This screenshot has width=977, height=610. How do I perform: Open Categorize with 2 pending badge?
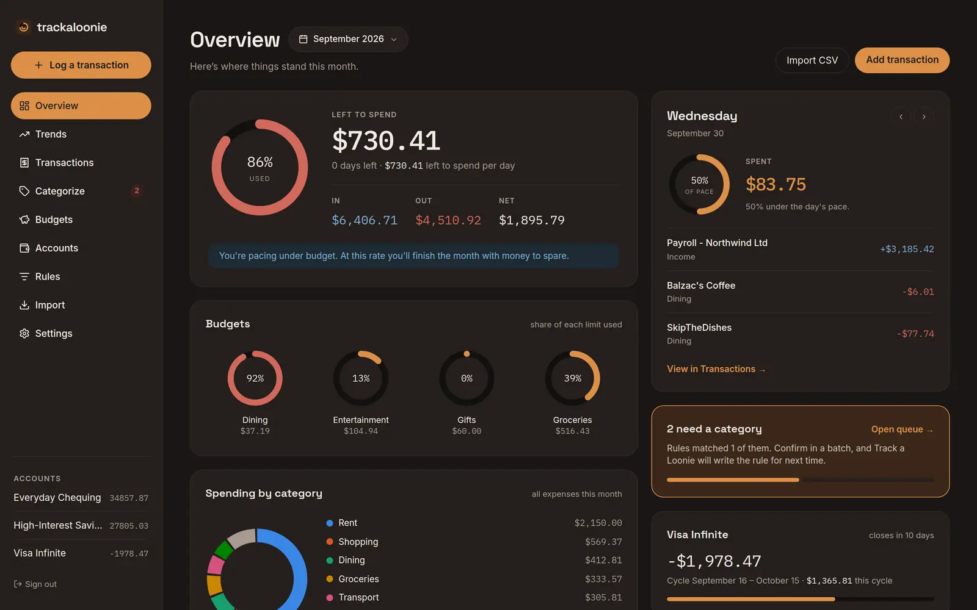click(81, 191)
